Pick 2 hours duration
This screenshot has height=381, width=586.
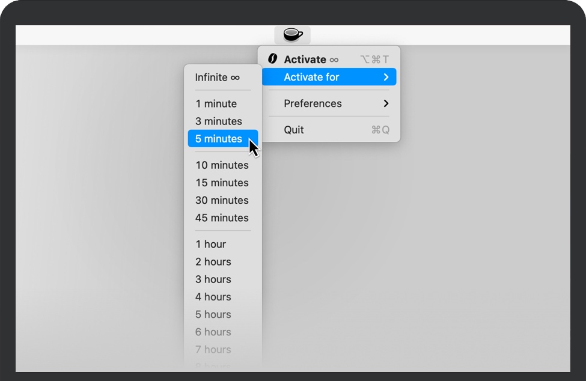click(213, 261)
